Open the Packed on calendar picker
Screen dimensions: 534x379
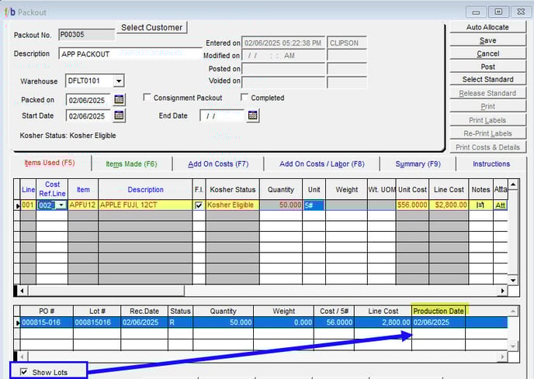click(119, 100)
